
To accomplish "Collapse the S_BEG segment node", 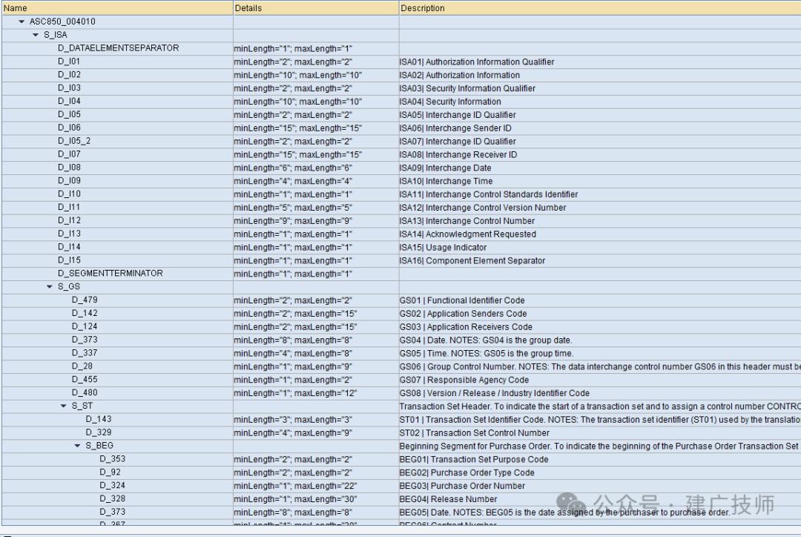I will tap(77, 446).
